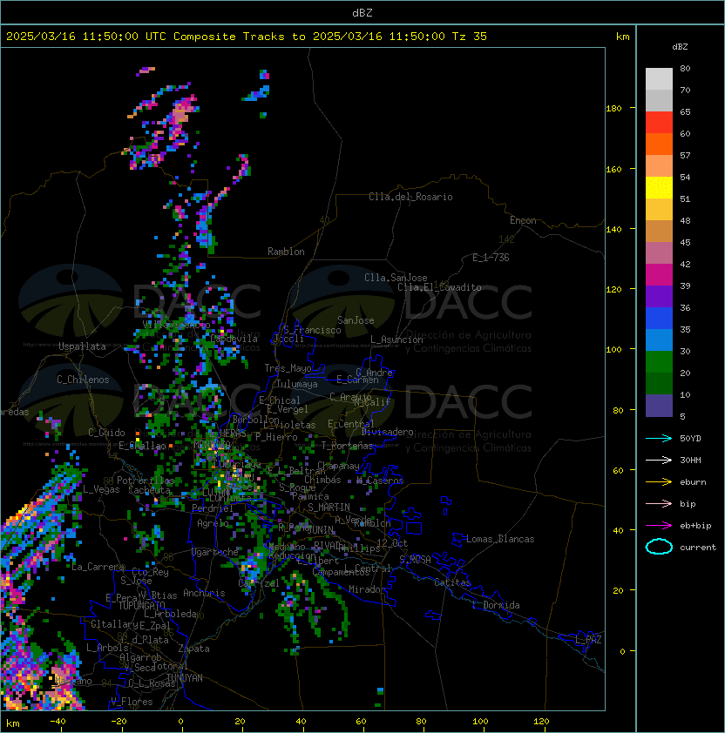The height and width of the screenshot is (733, 725).
Task: Click the 'L_Dormida' map label
Action: pos(496,605)
